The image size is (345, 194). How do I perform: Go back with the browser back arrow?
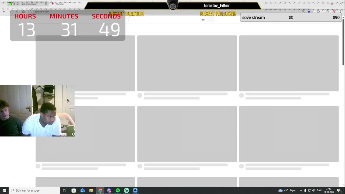4,11
